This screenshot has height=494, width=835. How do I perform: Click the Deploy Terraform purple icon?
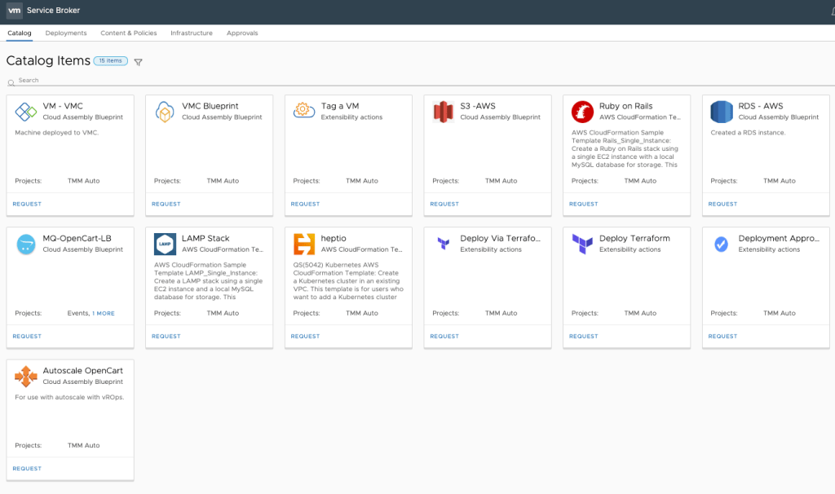coord(582,244)
